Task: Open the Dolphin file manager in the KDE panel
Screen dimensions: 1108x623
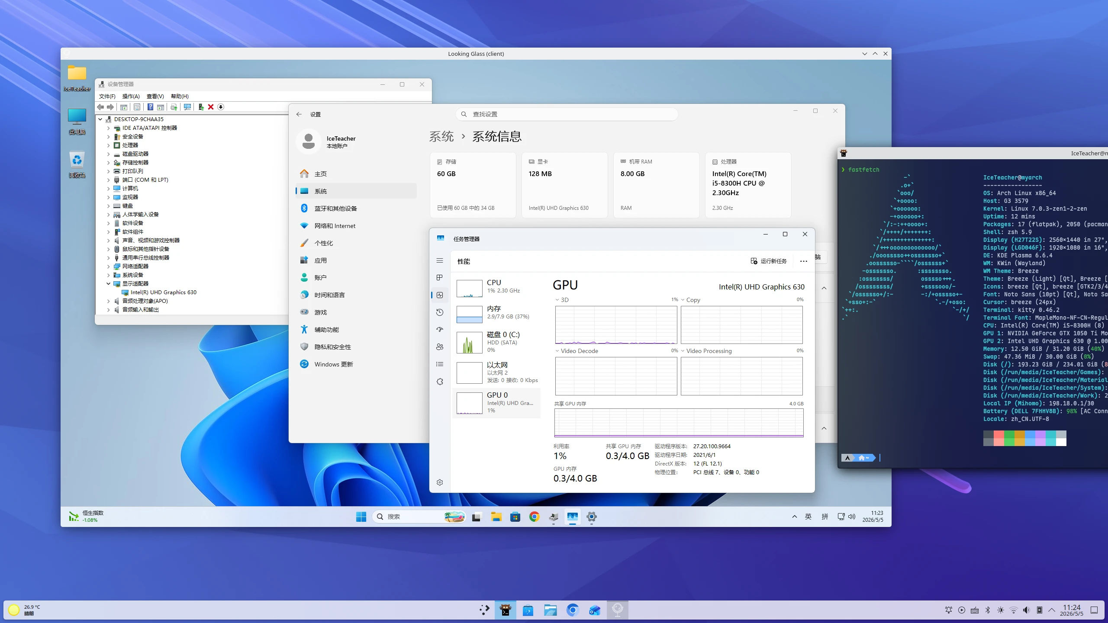Action: (x=550, y=610)
